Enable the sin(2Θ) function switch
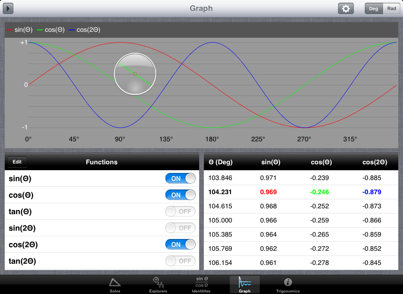This screenshot has height=294, width=403. [180, 228]
